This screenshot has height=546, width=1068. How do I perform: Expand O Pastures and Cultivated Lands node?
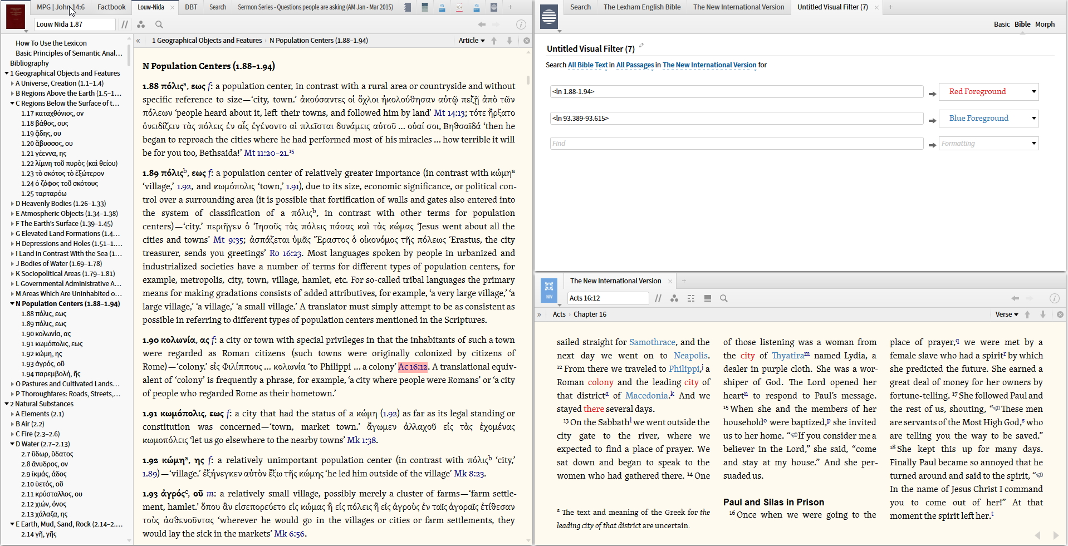pos(12,384)
